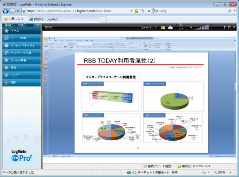The height and width of the screenshot is (177, 239).
Task: Open the QuickLinks dropdown in the DESK2 toolbar
Action: [149, 27]
